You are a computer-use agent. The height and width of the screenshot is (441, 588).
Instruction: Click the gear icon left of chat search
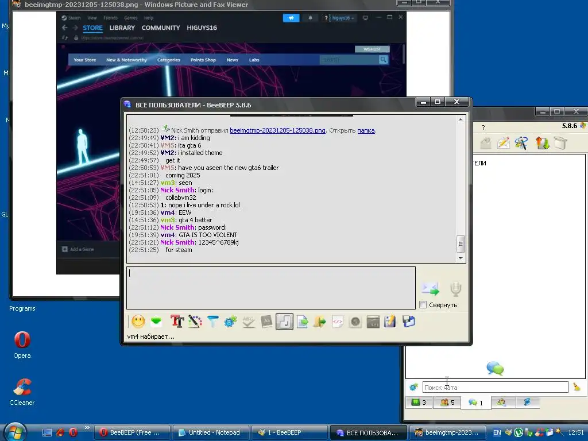(413, 387)
